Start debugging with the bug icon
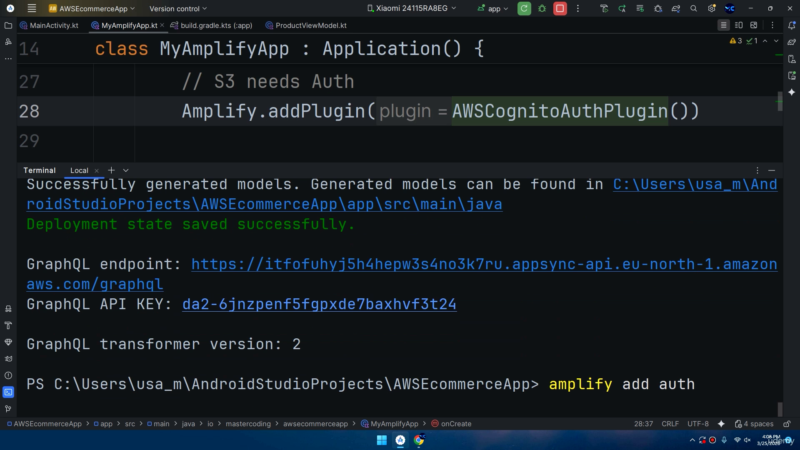 (x=542, y=8)
